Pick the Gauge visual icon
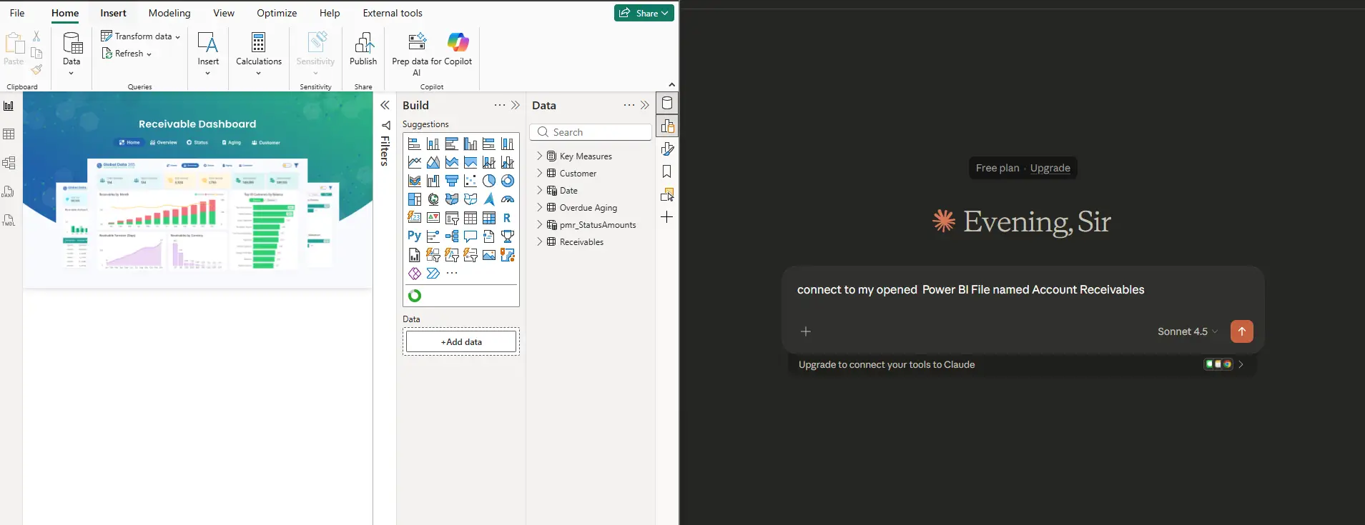This screenshot has height=525, width=1365. [508, 199]
